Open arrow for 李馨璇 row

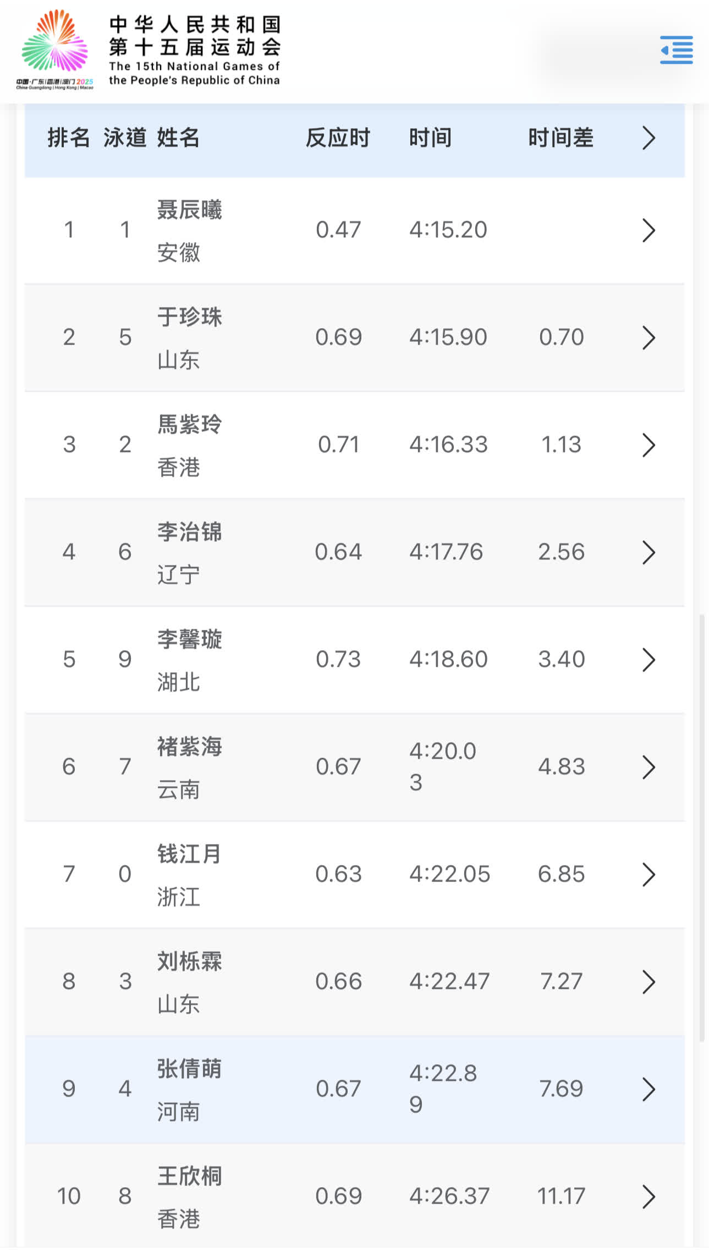pos(648,660)
